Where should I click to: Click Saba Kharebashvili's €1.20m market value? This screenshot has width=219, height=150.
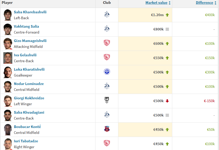click(x=157, y=15)
